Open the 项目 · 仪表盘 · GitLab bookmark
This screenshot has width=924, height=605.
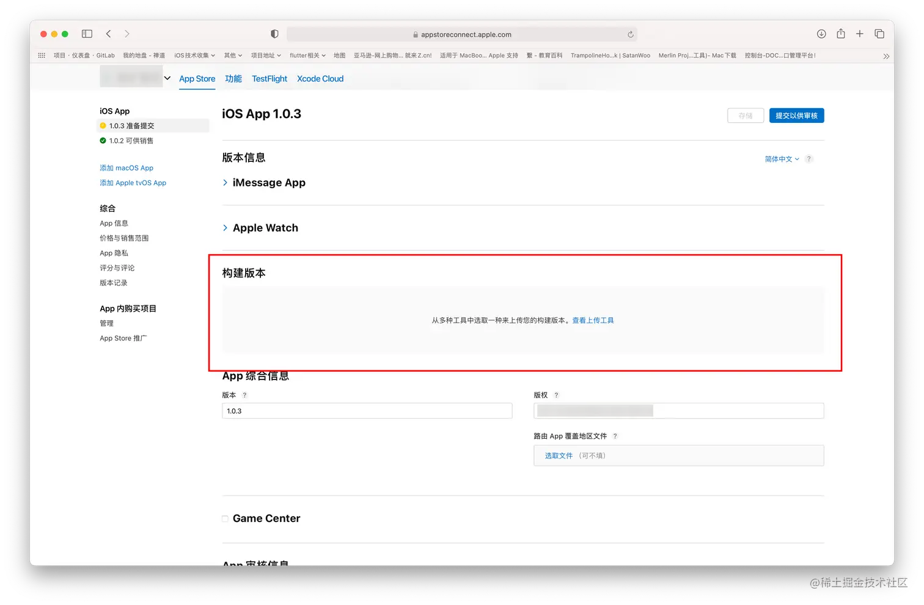pos(84,55)
